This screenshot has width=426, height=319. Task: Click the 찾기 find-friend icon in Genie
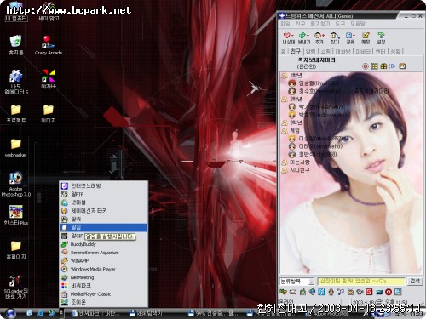point(335,37)
